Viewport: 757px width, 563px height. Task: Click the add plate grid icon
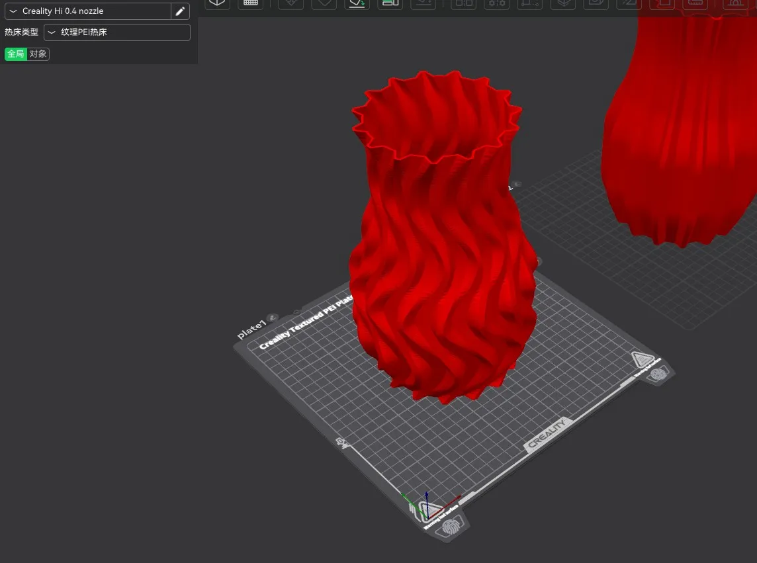pyautogui.click(x=251, y=3)
